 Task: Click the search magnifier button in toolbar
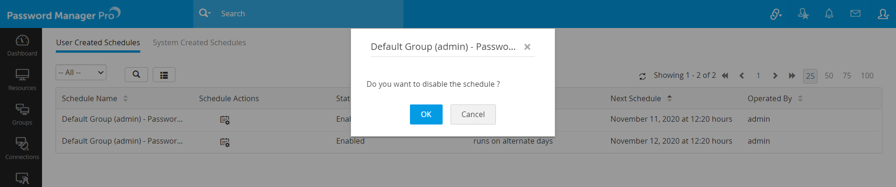136,75
